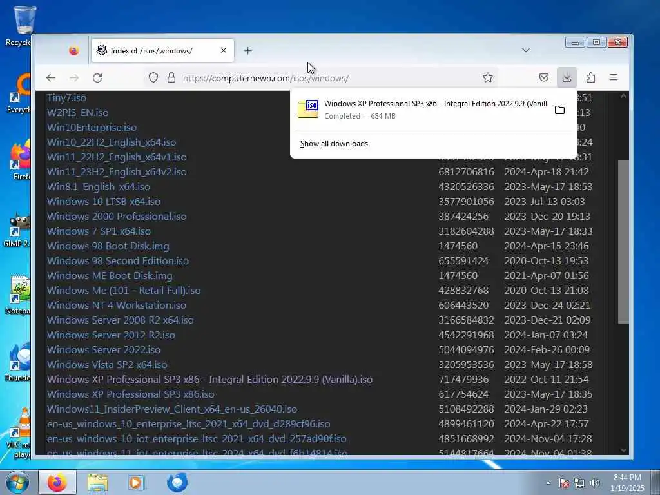
Task: Download Windows 98 Boot Disk.img
Action: [108, 246]
